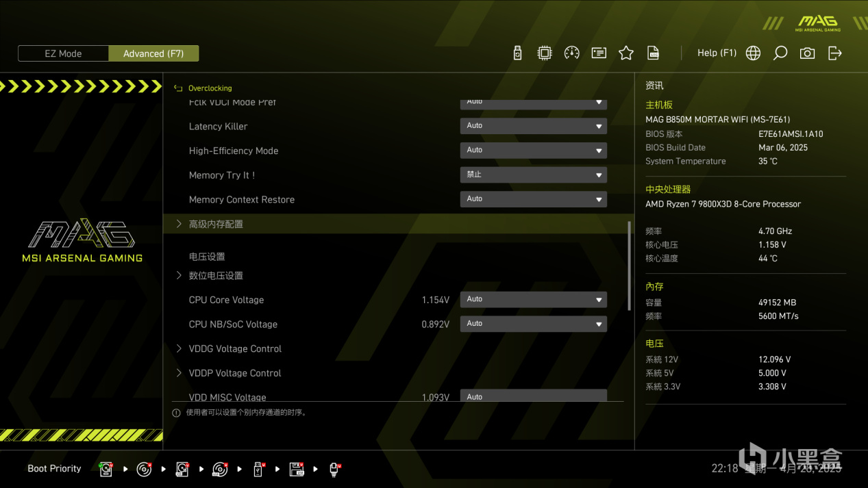This screenshot has height=488, width=868.
Task: Click the clock time 22:18
Action: (725, 469)
